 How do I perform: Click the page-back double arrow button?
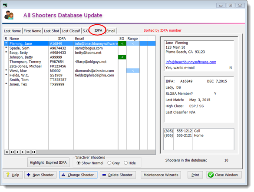tap(12, 152)
